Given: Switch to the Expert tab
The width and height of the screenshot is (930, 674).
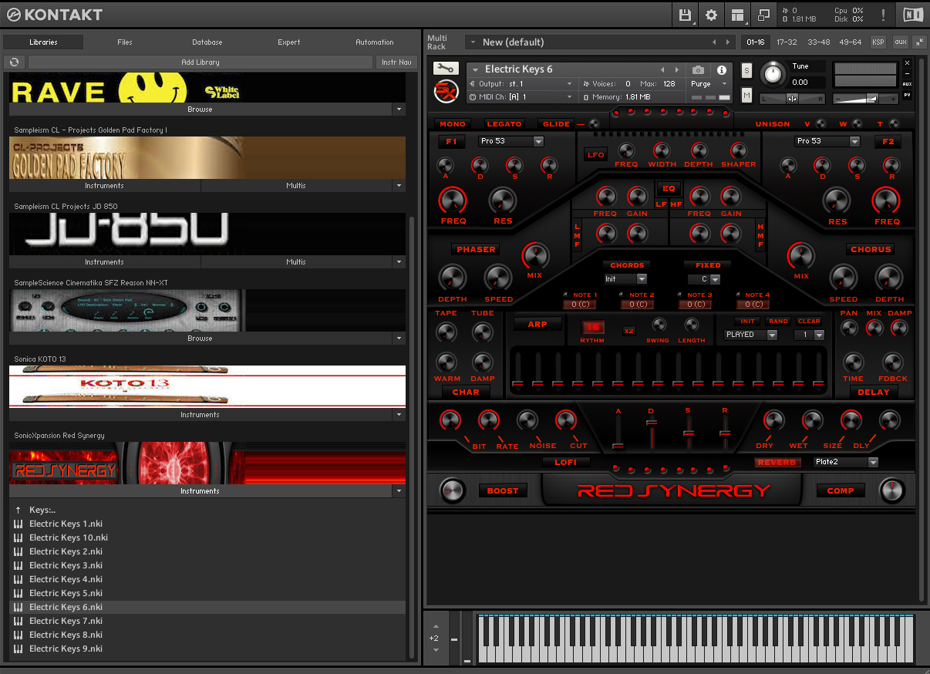Looking at the screenshot, I should click(x=289, y=42).
